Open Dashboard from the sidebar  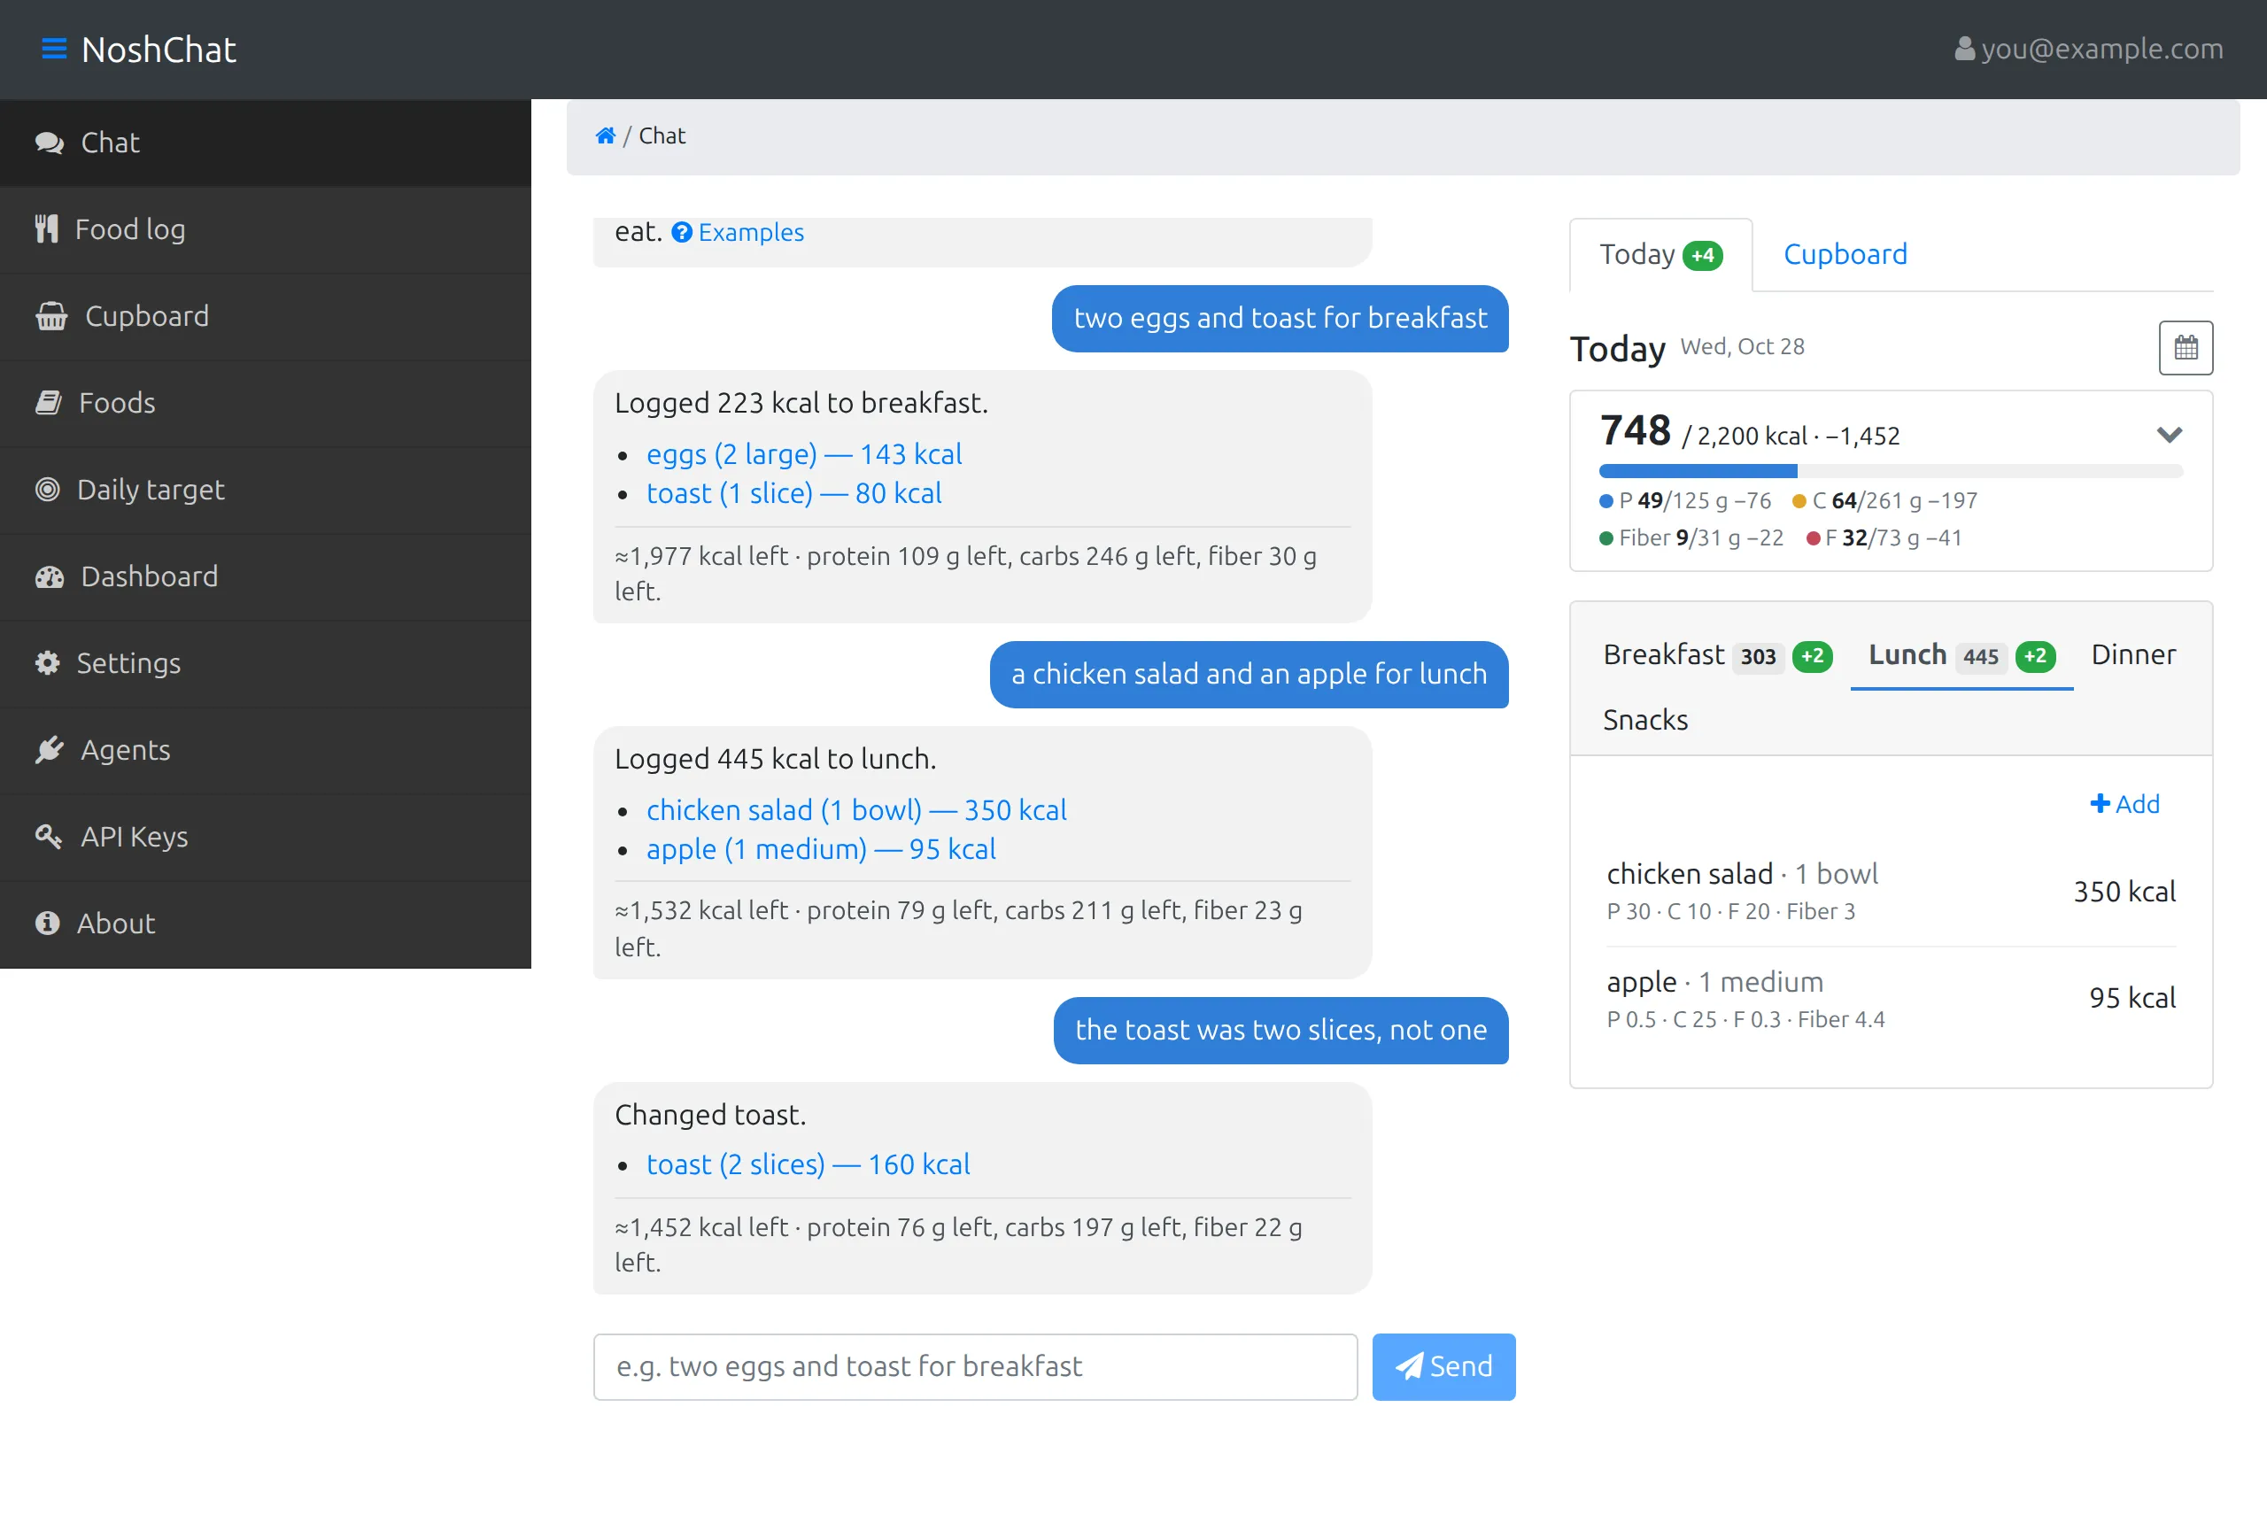tap(265, 577)
